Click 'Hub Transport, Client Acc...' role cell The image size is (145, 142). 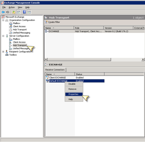(x=88, y=31)
